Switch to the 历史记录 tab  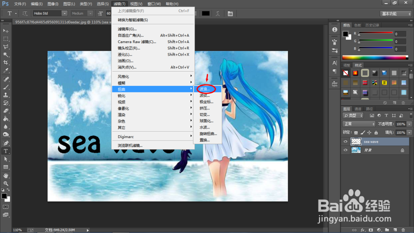click(x=372, y=25)
